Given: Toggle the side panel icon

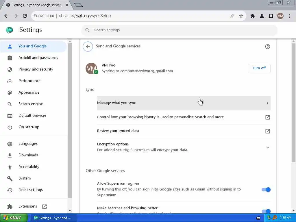Looking at the screenshot, I should coord(271,16).
